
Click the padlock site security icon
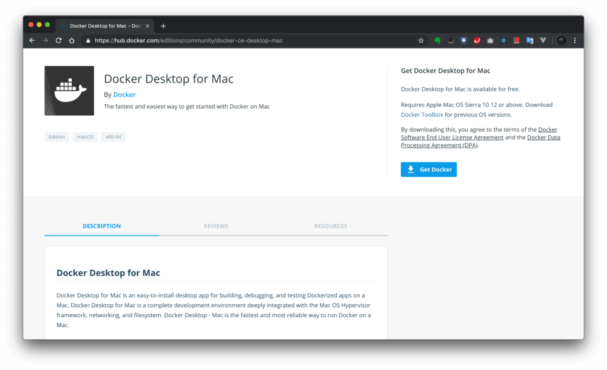click(88, 41)
